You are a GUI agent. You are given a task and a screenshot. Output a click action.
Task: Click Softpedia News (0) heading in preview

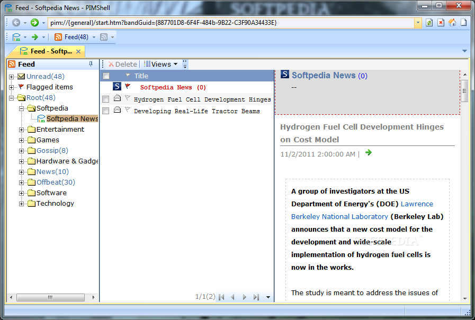coord(329,75)
